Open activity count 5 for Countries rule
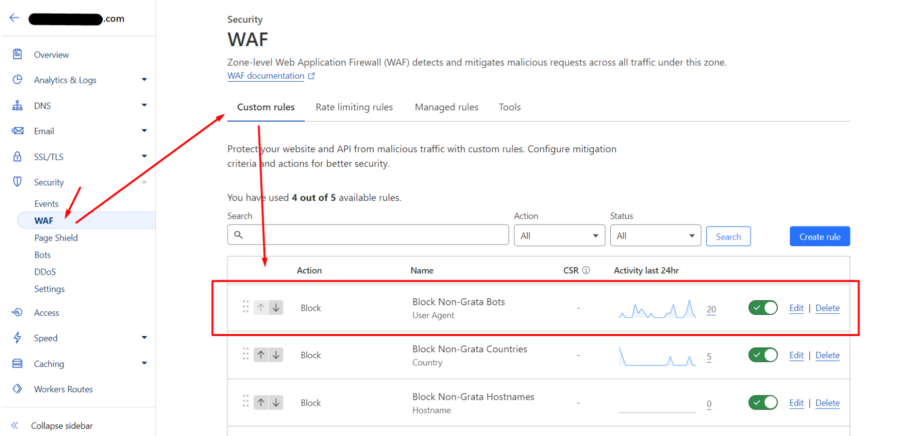Screen dimensions: 915x436 pyautogui.click(x=709, y=357)
